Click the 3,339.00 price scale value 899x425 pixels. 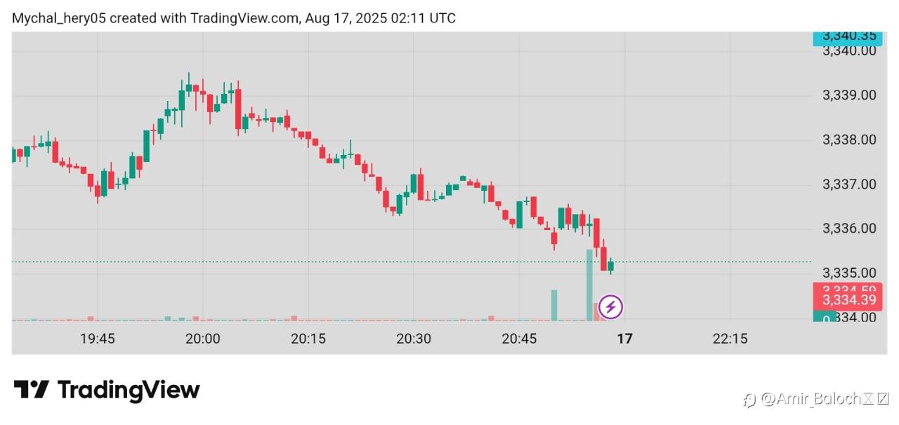[849, 95]
